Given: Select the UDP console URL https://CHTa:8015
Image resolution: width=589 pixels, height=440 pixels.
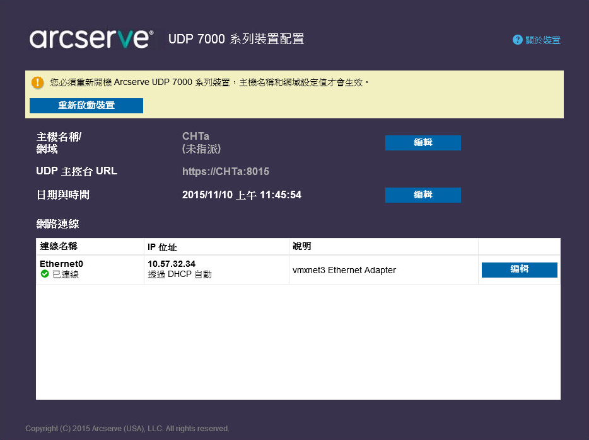Looking at the screenshot, I should (x=226, y=171).
